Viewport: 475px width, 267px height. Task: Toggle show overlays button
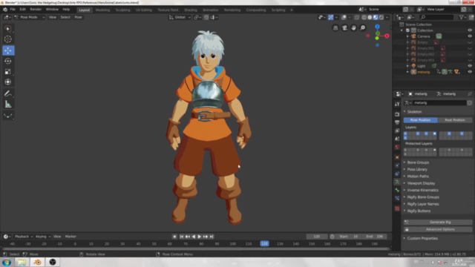pyautogui.click(x=344, y=18)
